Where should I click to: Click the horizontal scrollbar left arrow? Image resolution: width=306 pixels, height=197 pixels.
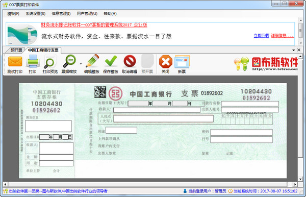pos(5,184)
